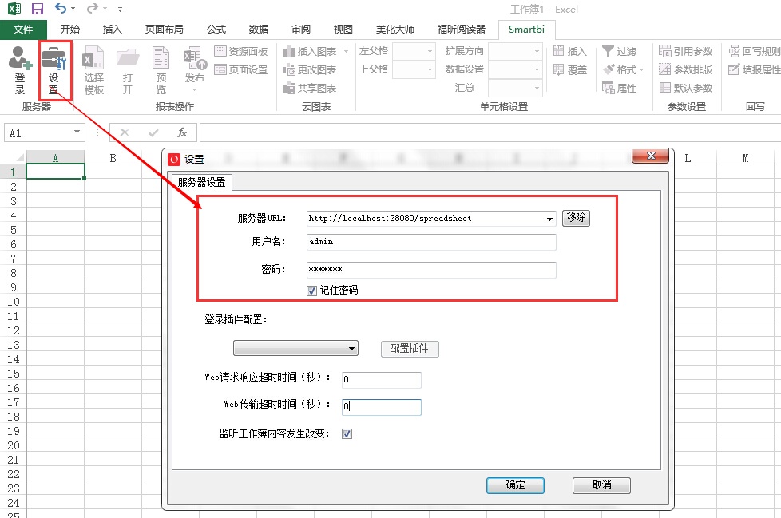The height and width of the screenshot is (518, 781).
Task: Click the 插入 cell insert icon
Action: [570, 51]
